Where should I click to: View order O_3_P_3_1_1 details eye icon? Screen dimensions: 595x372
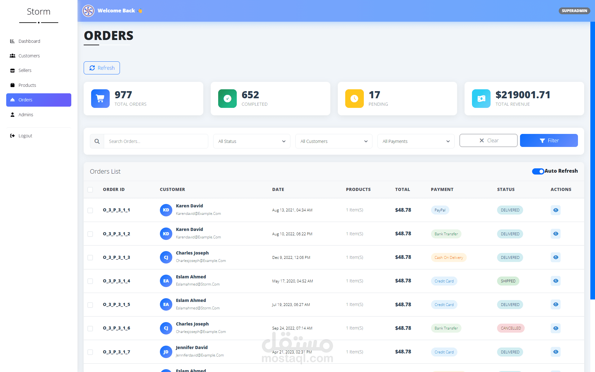pyautogui.click(x=556, y=210)
